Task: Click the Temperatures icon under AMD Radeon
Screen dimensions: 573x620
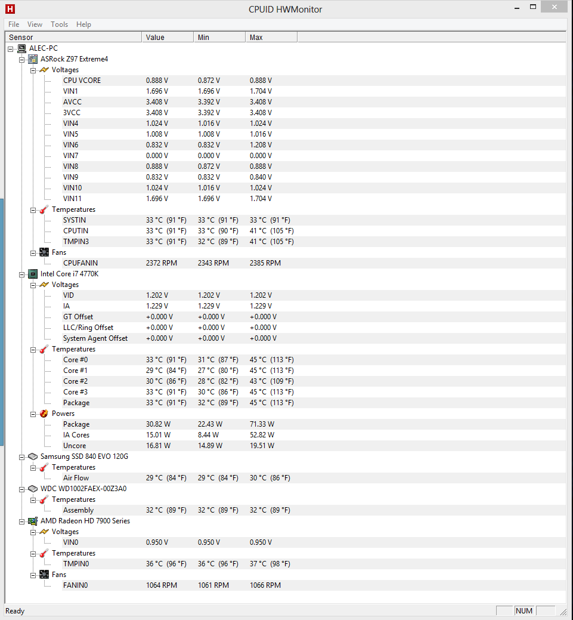Action: pyautogui.click(x=44, y=553)
